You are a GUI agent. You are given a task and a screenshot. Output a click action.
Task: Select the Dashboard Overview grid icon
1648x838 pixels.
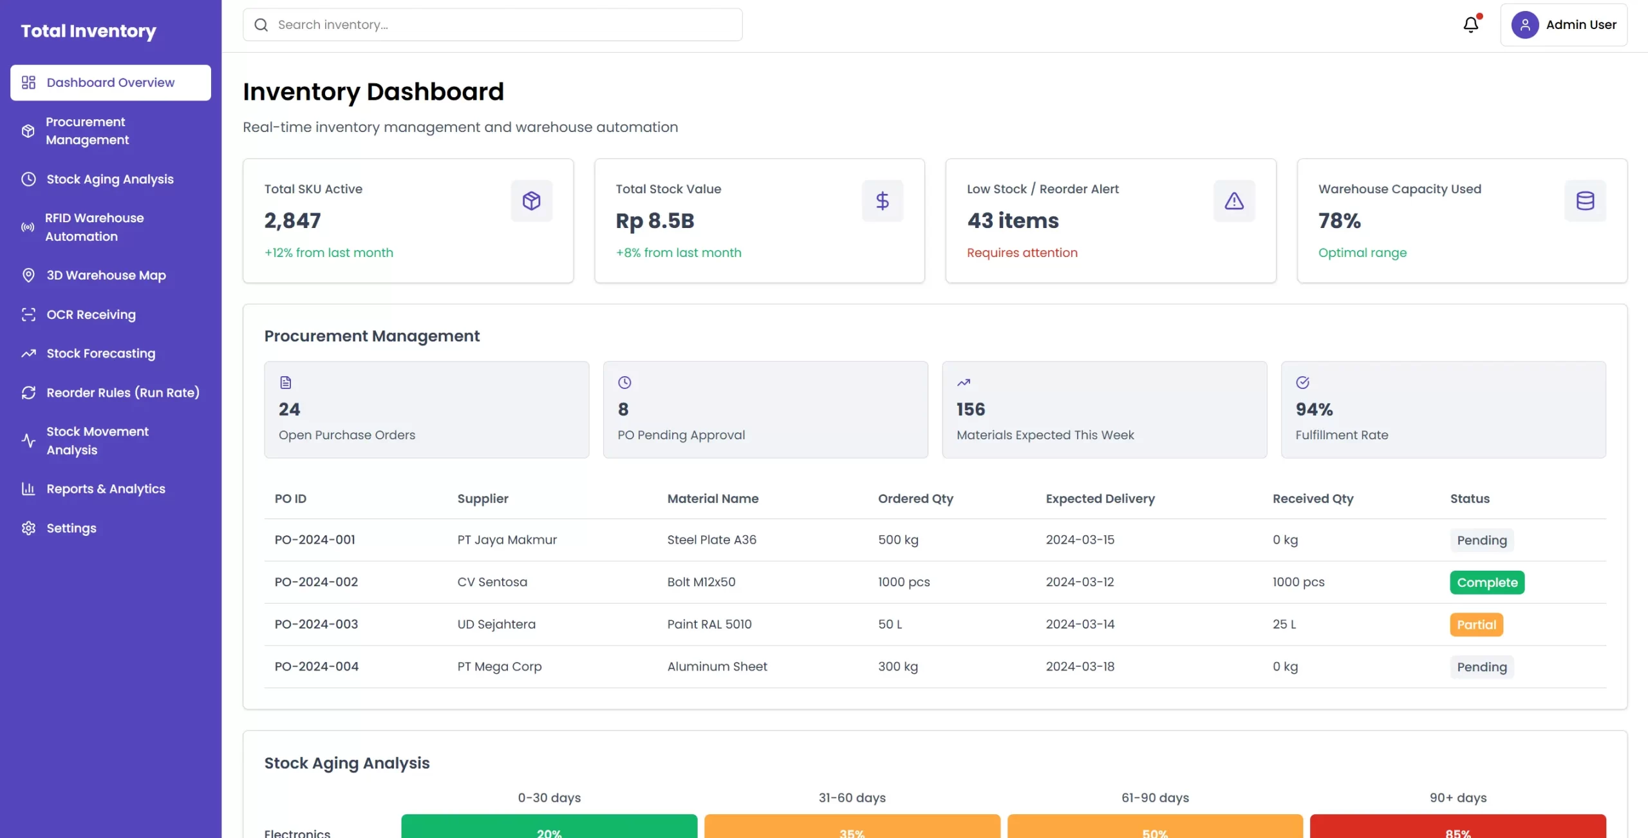(x=28, y=82)
